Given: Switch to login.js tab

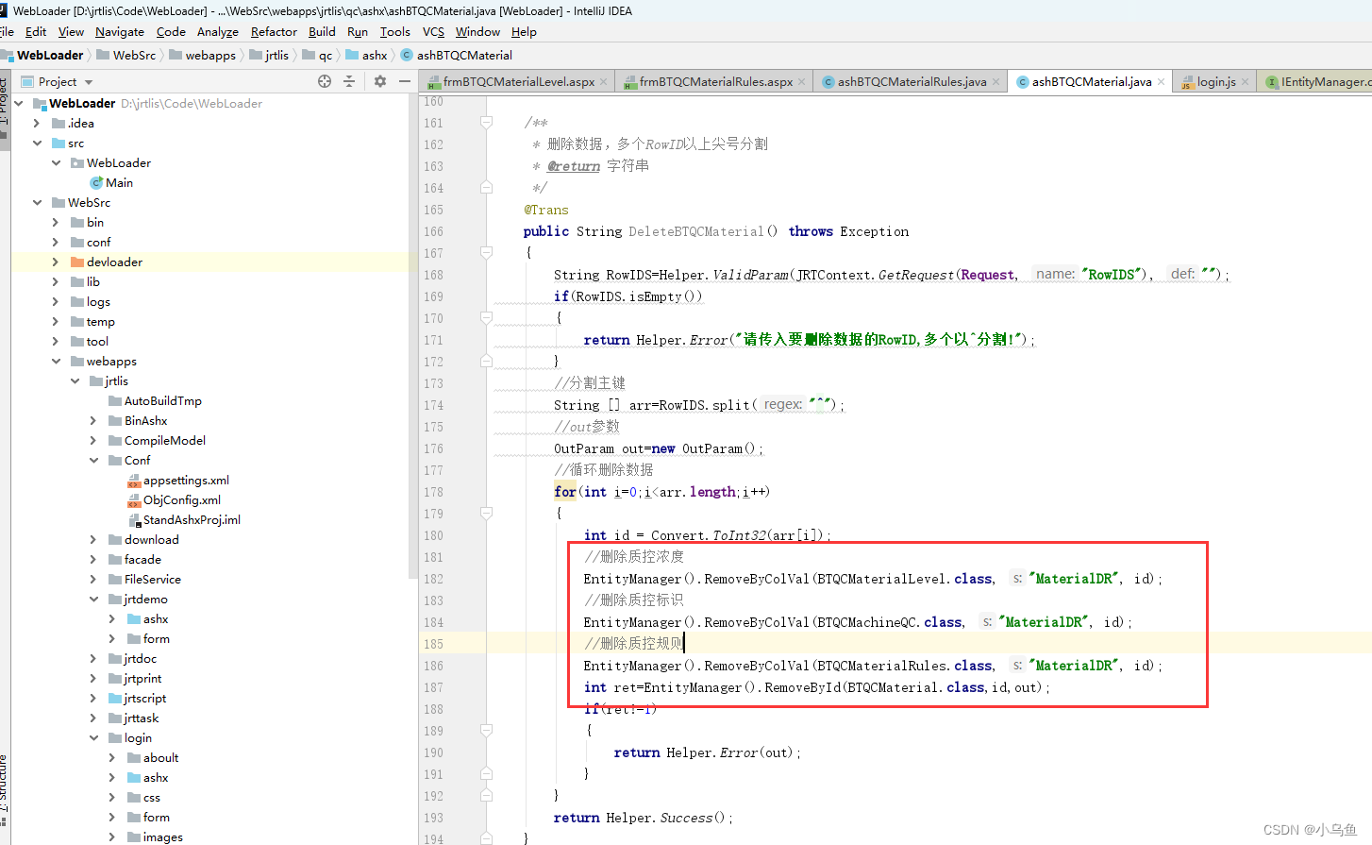Looking at the screenshot, I should click(x=1216, y=82).
